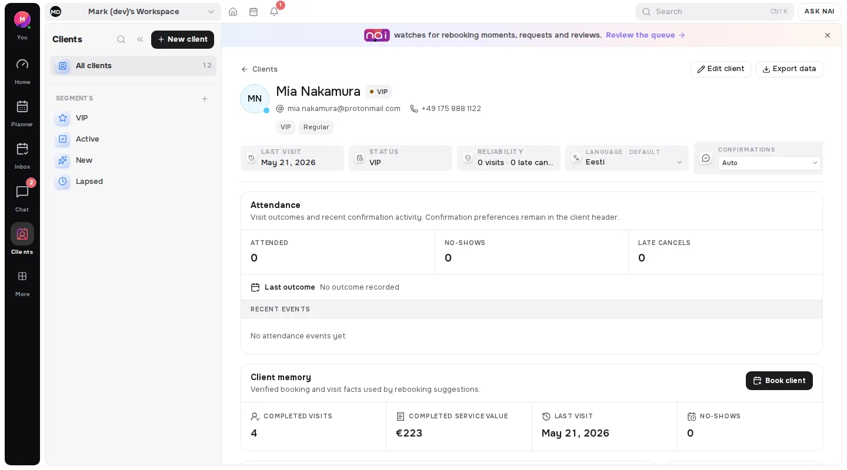Follow Review the queue link

coord(645,35)
